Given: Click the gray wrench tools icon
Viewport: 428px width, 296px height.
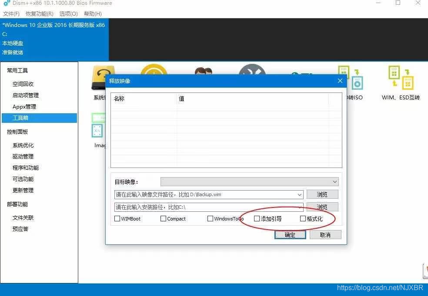Looking at the screenshot, I should coord(252,69).
